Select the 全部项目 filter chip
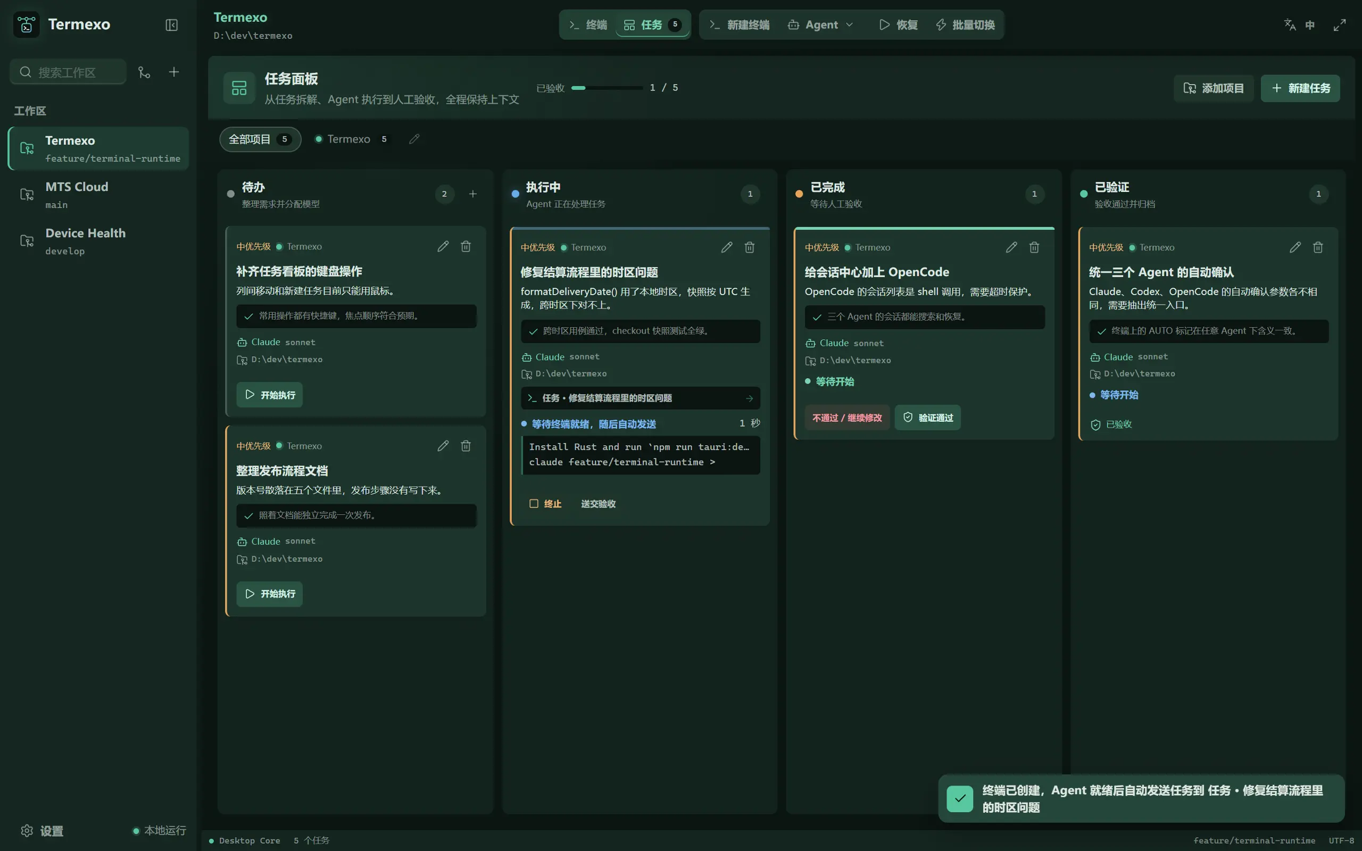1362x851 pixels. (x=260, y=139)
